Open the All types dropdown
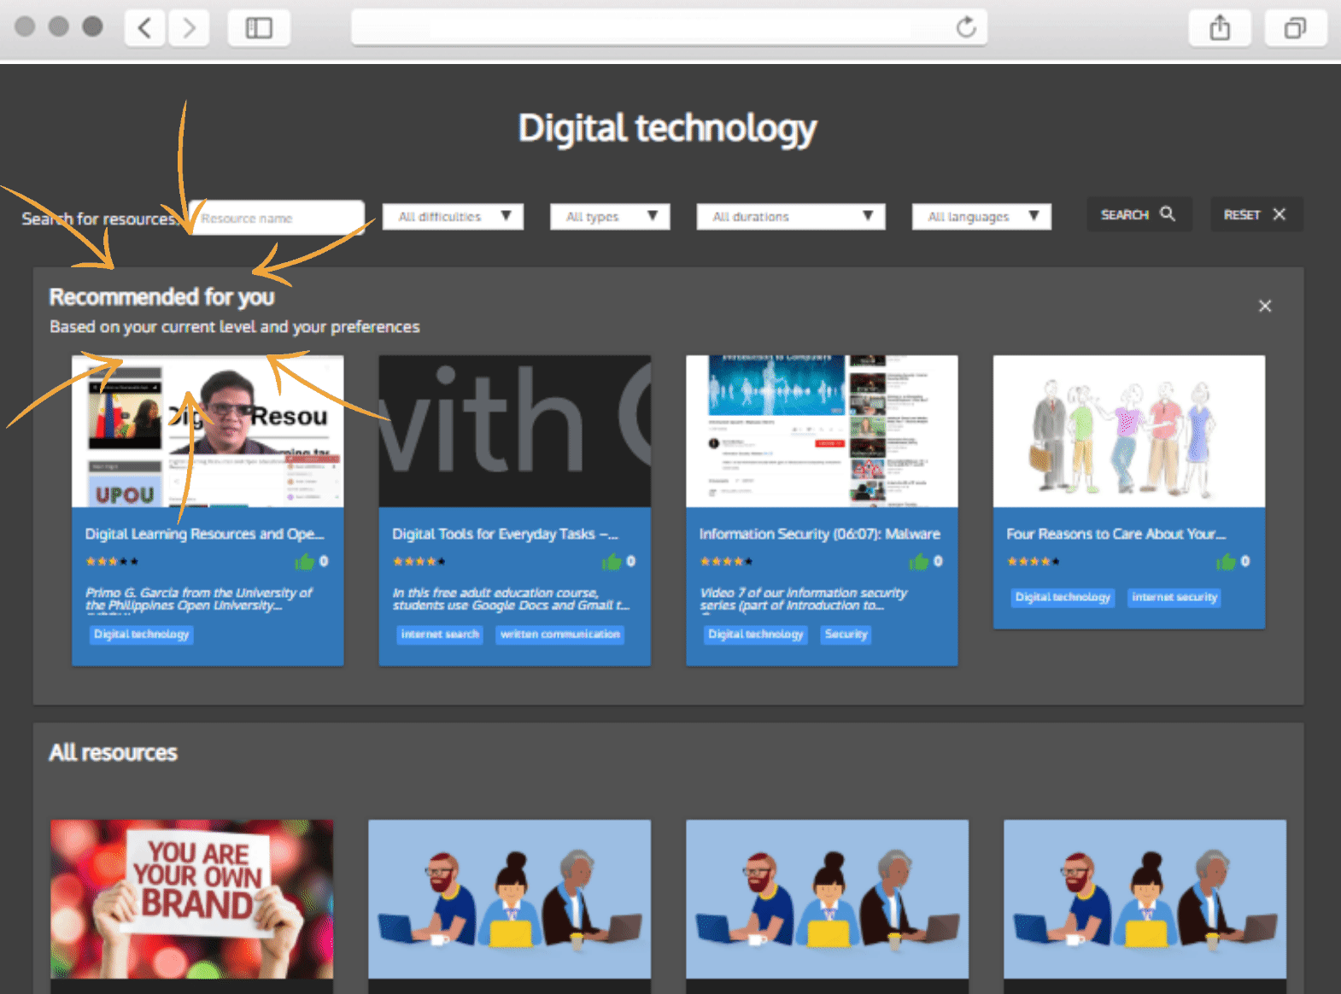The height and width of the screenshot is (994, 1341). 610,217
